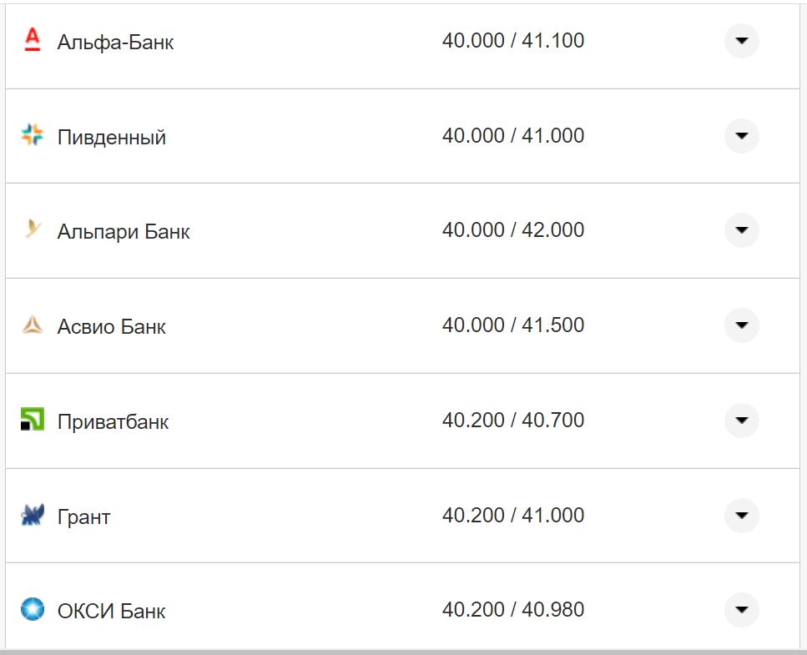Select the ОКСИ Банк name
This screenshot has width=807, height=655.
pyautogui.click(x=111, y=612)
